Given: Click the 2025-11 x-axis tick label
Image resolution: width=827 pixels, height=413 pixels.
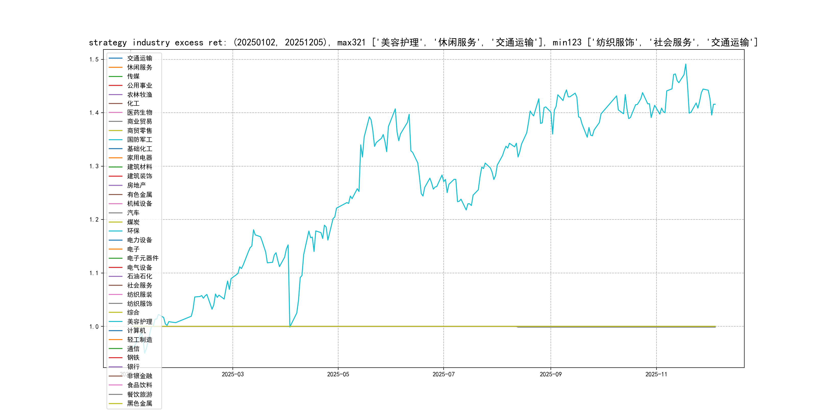Looking at the screenshot, I should point(656,375).
